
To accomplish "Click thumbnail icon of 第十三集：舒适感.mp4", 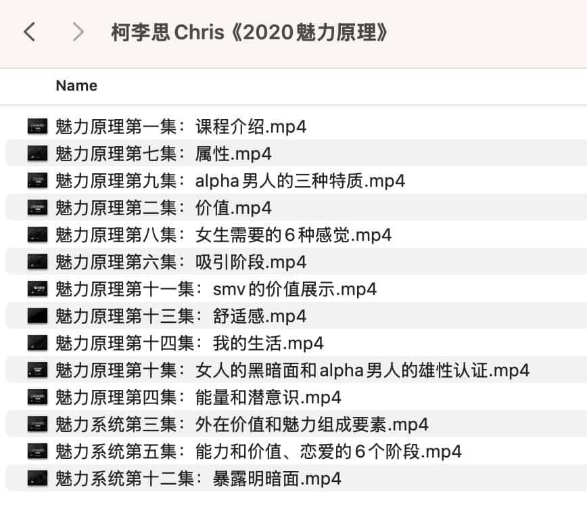I will click(37, 316).
